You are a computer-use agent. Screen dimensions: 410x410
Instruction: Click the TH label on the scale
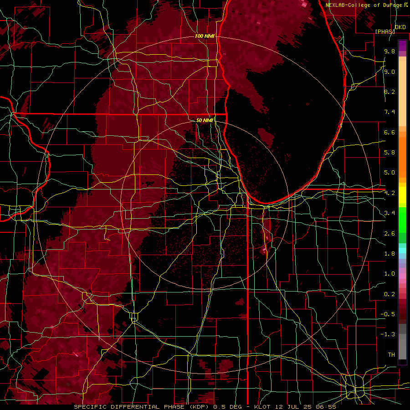[x=391, y=354]
